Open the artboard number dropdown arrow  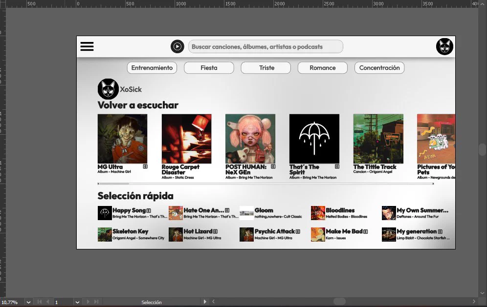(77, 302)
